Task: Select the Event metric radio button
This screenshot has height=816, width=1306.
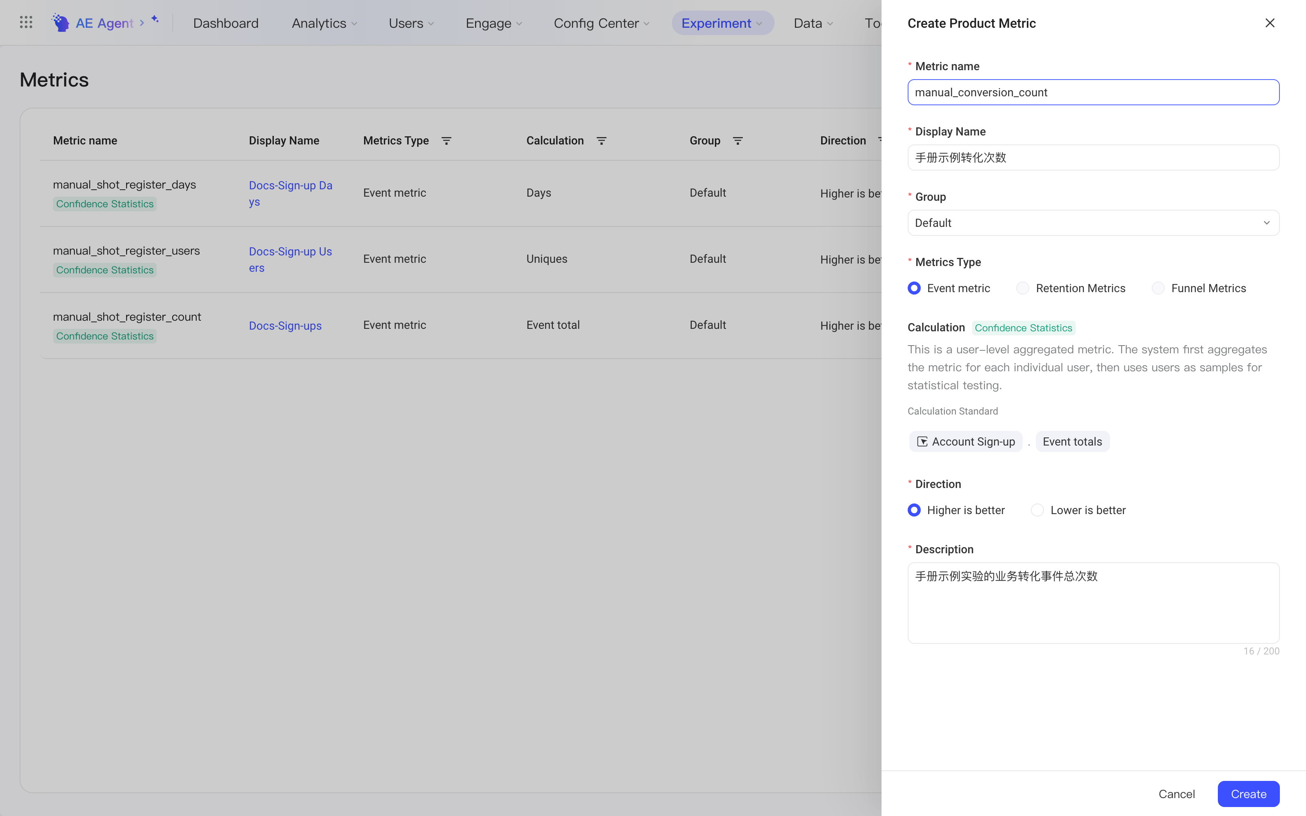Action: [x=914, y=288]
